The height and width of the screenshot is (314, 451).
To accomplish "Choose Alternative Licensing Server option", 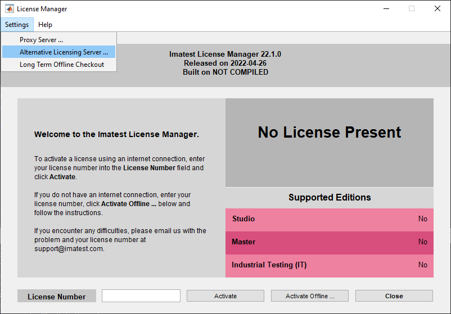I will point(58,52).
